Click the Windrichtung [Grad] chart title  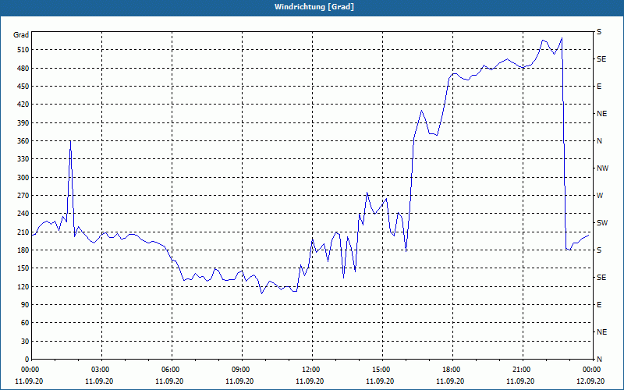314,7
